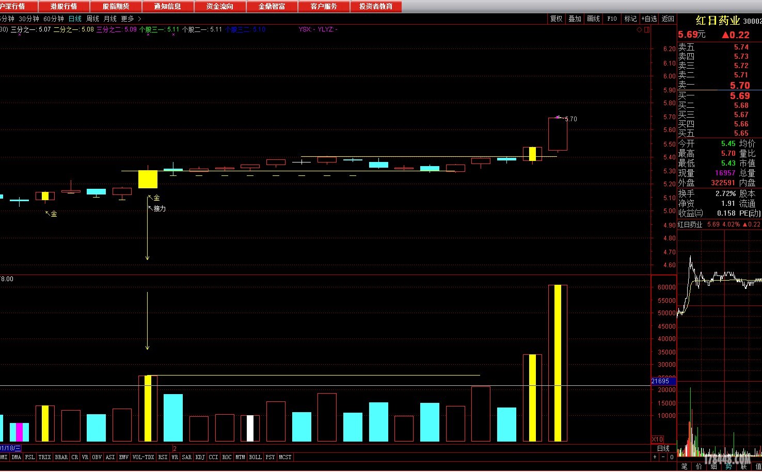Click the 复权 toolbar button
762x472 pixels.
(556, 19)
